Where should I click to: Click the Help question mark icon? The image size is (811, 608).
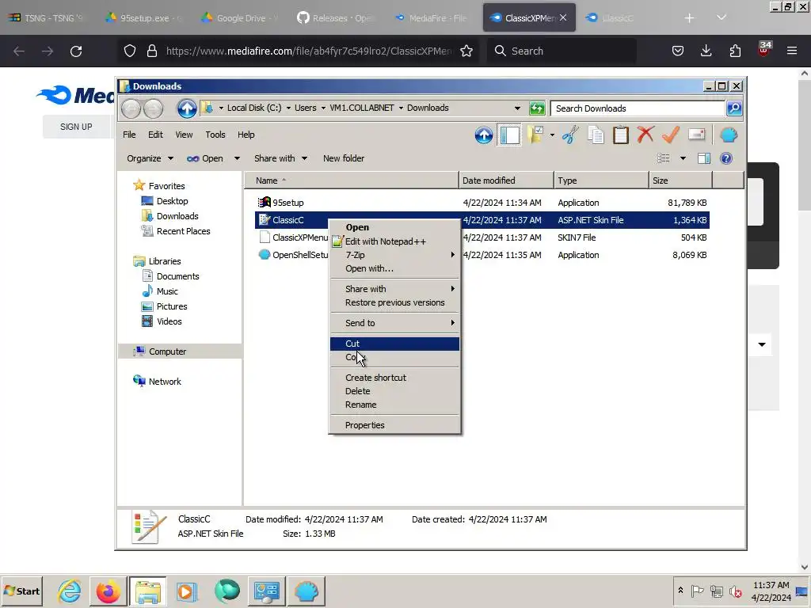coord(726,158)
